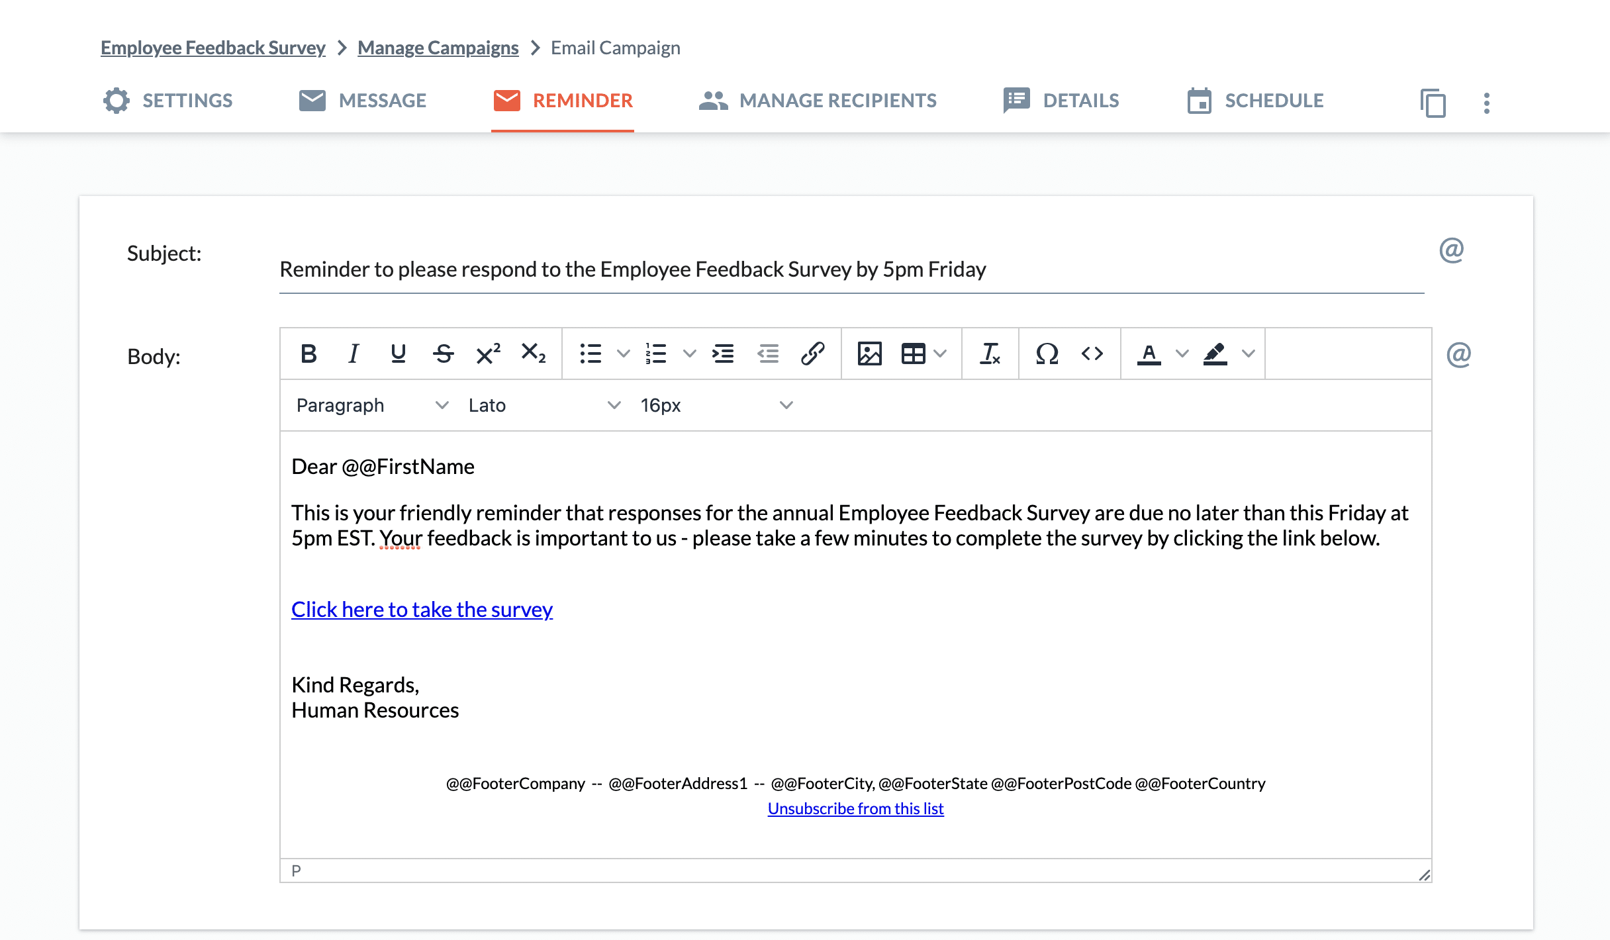The image size is (1610, 940).
Task: Select the Reminder tab
Action: click(563, 101)
